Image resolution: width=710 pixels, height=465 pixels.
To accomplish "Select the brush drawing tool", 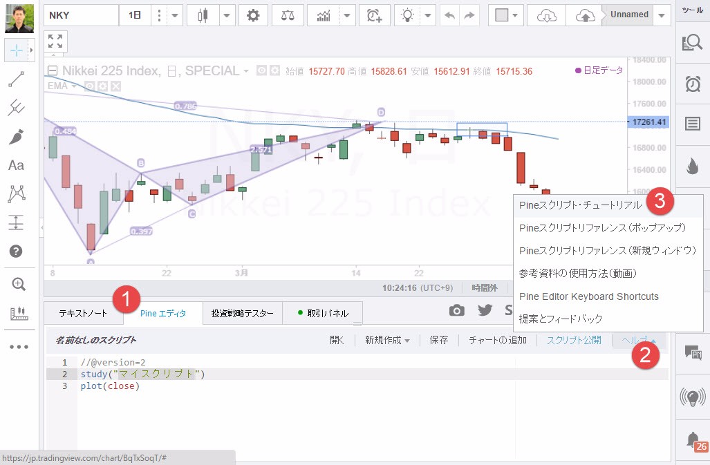I will pos(17,137).
